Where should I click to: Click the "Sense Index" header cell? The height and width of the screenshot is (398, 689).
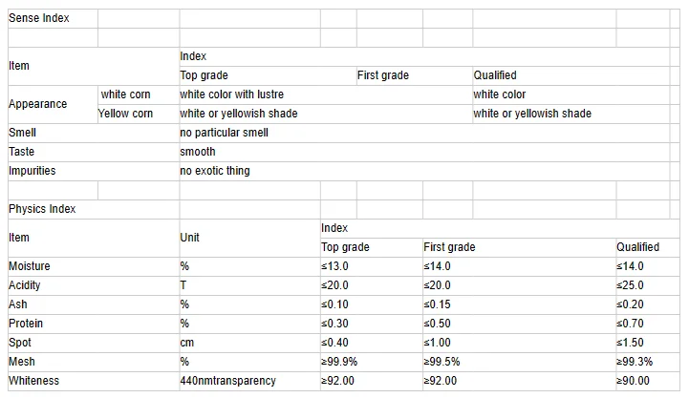tap(39, 18)
